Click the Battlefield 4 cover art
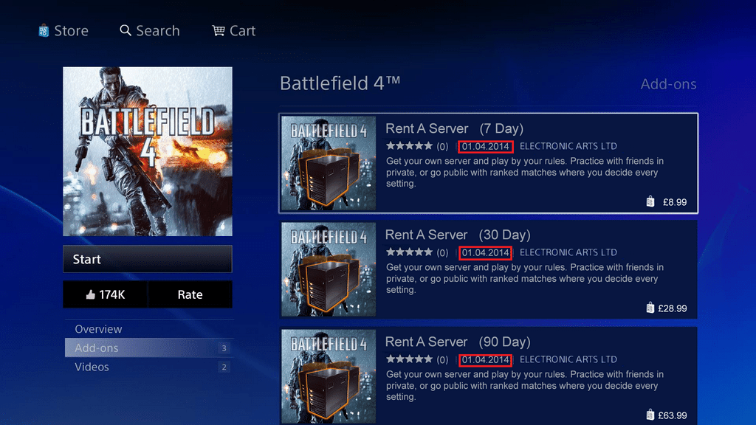This screenshot has width=756, height=425. click(x=148, y=151)
